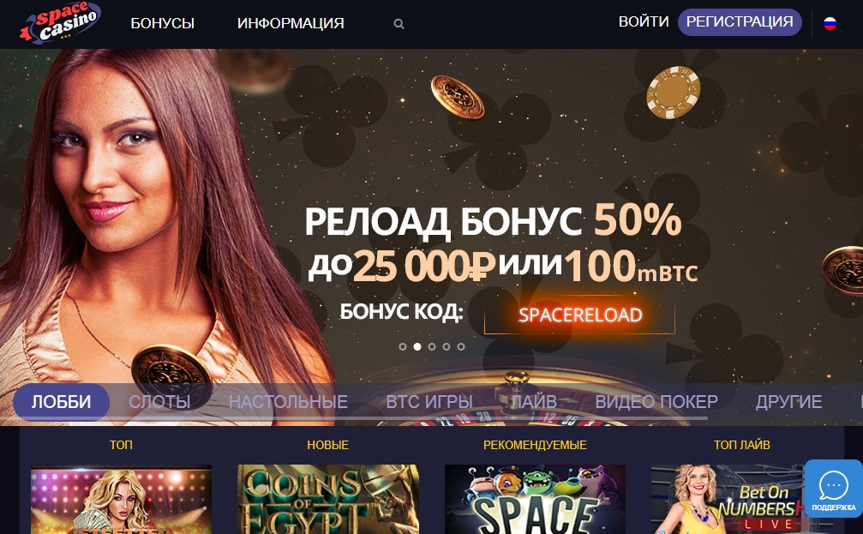Click the Space Casino logo
The width and height of the screenshot is (863, 534).
point(60,21)
